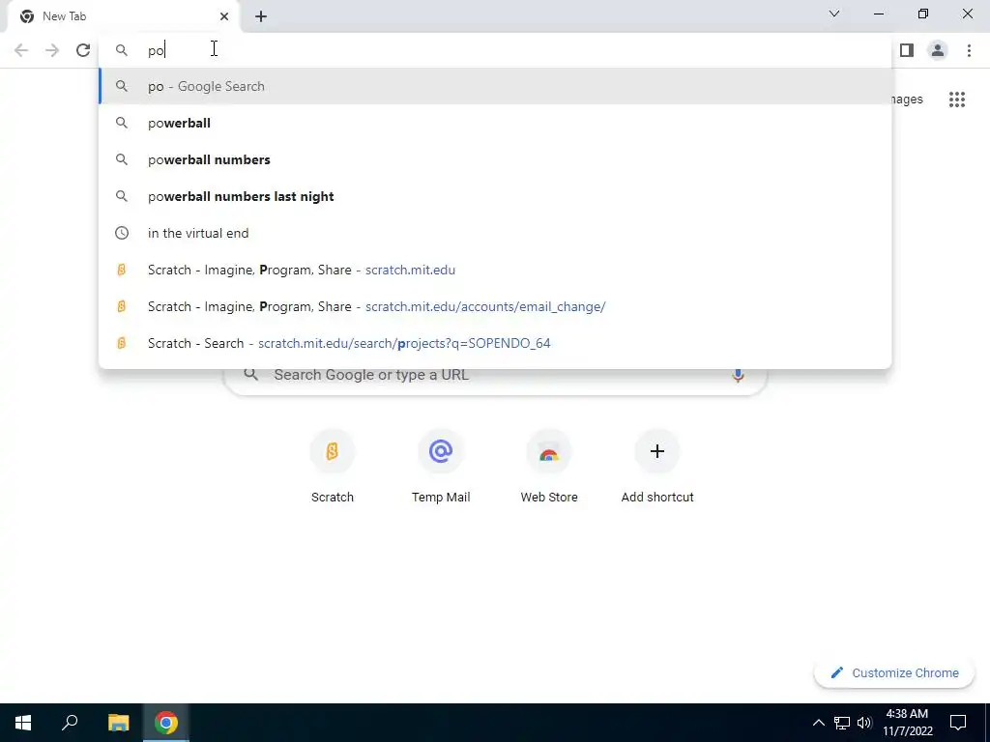Open Scratch search SOPENDO_64 suggestion
990x742 pixels.
tap(496, 343)
